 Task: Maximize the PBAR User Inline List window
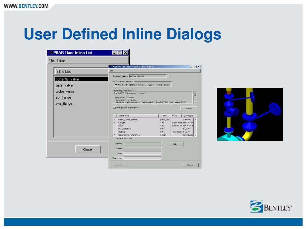(x=120, y=52)
